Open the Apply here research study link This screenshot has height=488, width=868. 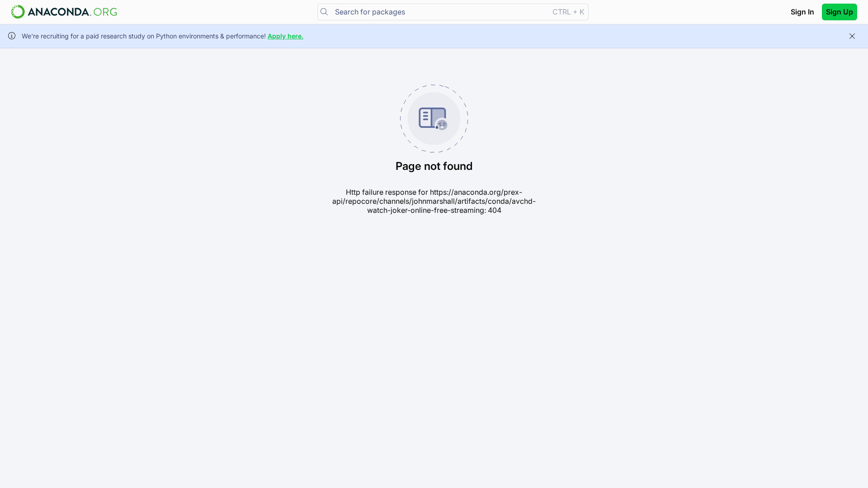(285, 36)
